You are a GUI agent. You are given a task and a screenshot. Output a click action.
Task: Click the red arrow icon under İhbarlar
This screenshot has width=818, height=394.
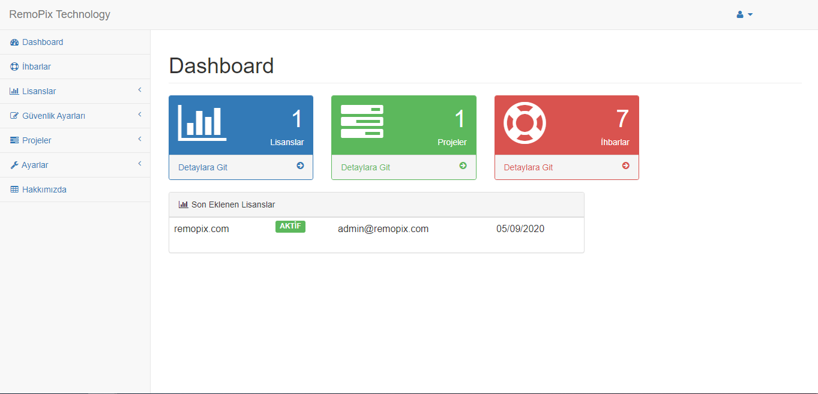[x=625, y=166]
